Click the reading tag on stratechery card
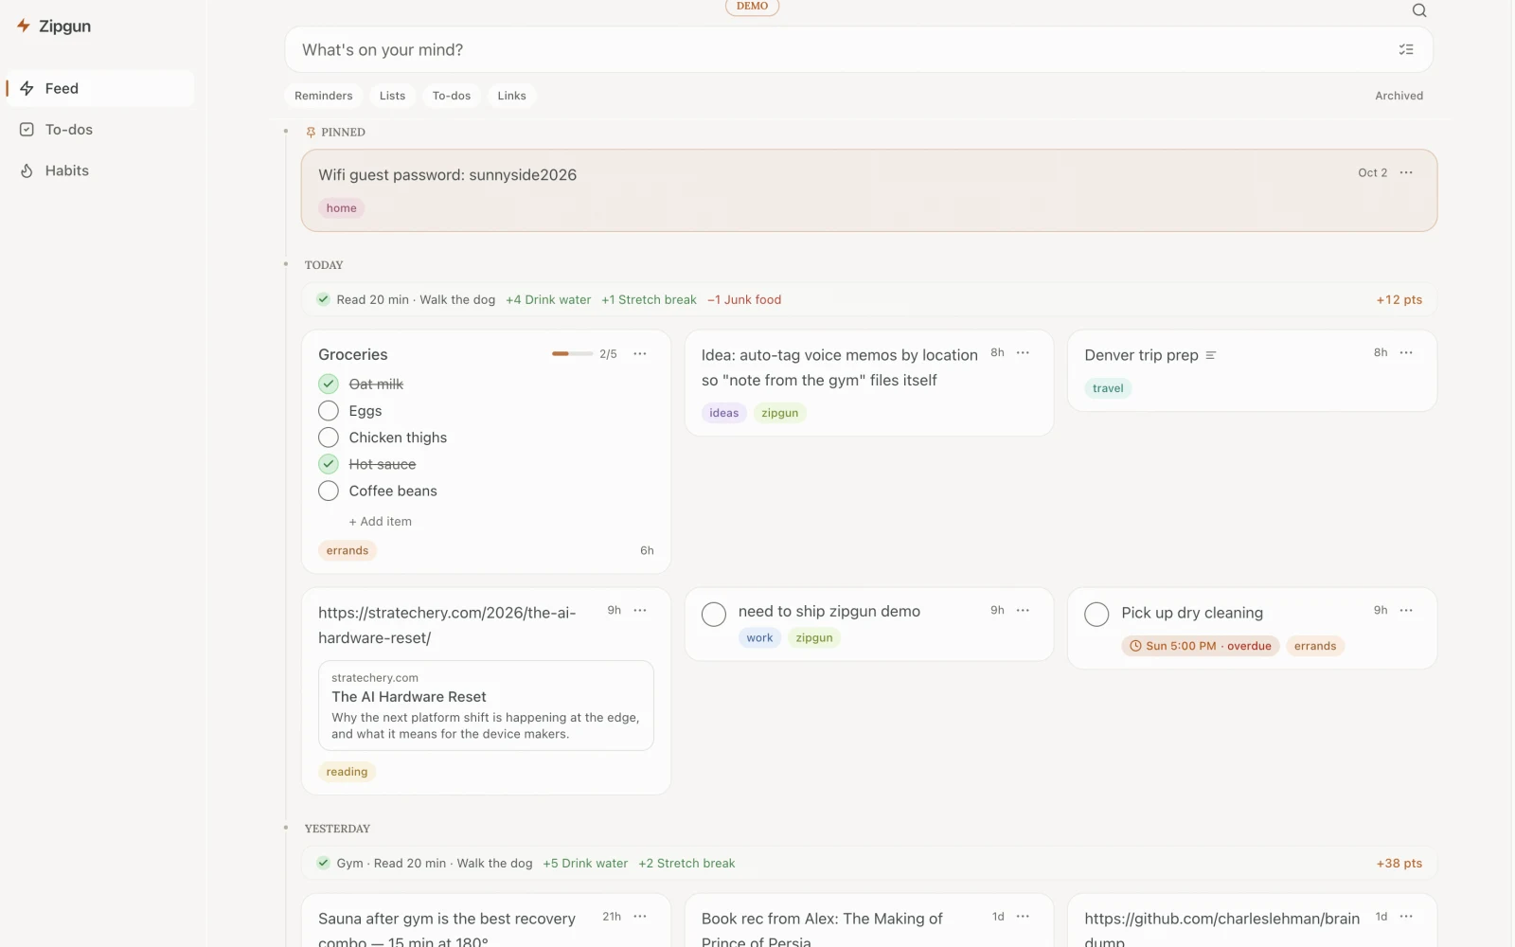 click(x=347, y=772)
